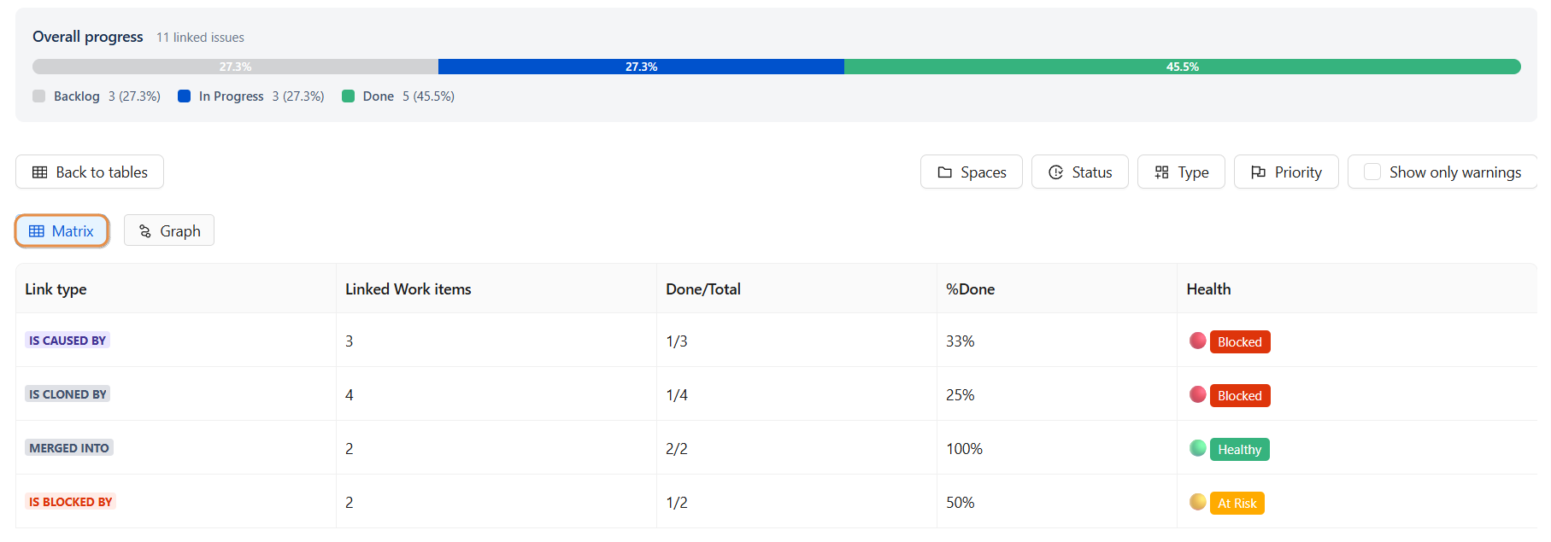Click the red health dot for IS CAUSED BY
This screenshot has height=542, width=1551.
tap(1197, 341)
